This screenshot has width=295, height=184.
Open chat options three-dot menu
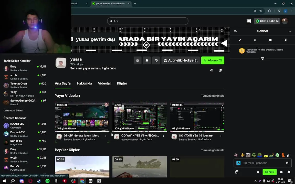click(x=290, y=31)
